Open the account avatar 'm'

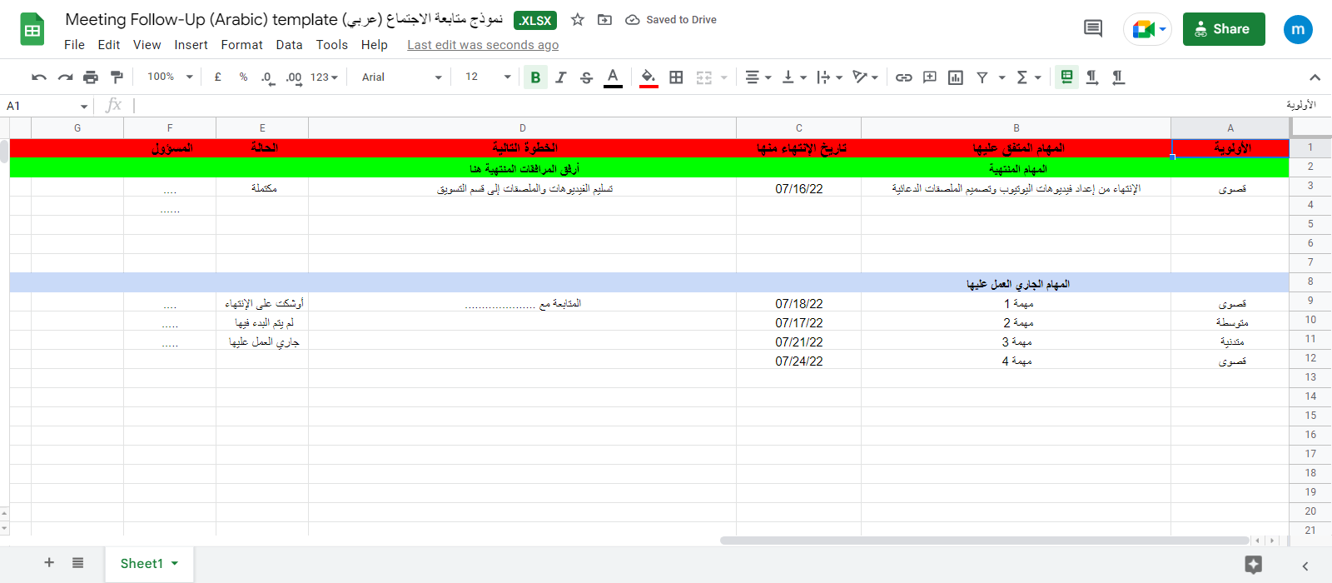tap(1298, 29)
